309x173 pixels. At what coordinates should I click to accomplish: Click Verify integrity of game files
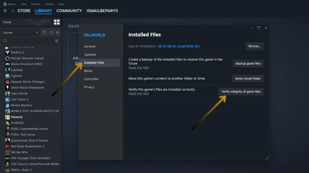(241, 92)
